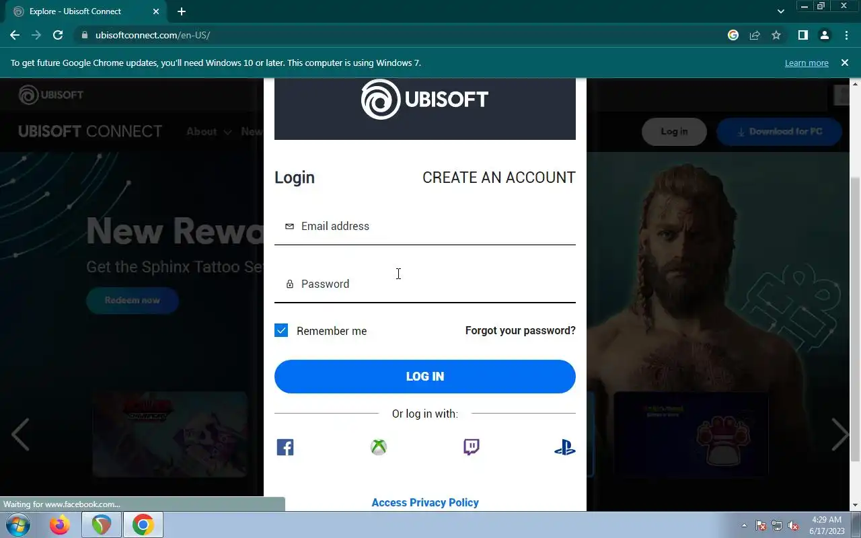Close the Ubisoft Connect browser tab
This screenshot has height=538, width=861.
[156, 11]
